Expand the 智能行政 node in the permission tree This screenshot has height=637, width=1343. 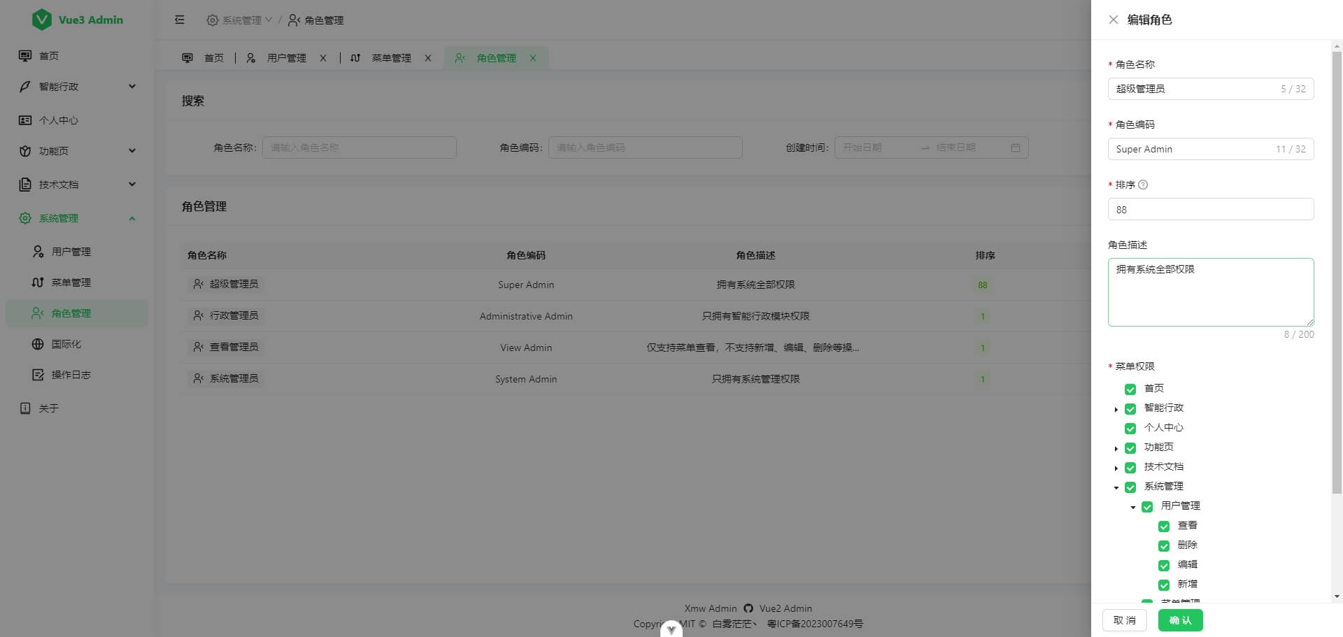(1116, 409)
